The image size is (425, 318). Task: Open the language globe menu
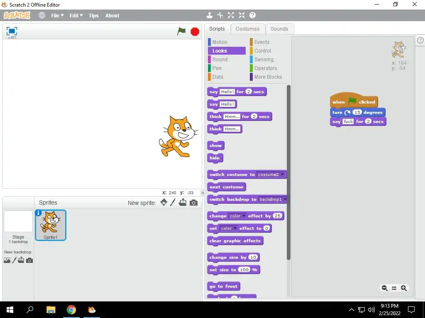(x=42, y=15)
